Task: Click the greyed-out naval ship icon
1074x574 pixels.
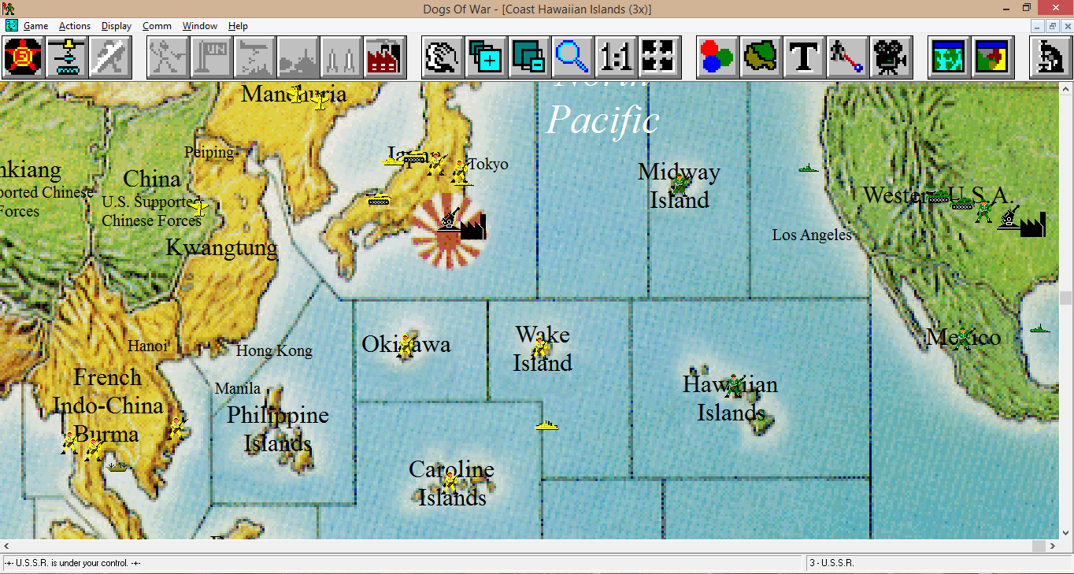Action: 298,57
